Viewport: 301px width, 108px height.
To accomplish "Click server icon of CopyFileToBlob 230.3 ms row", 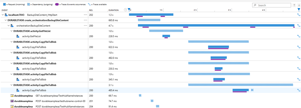I will click(18, 69).
